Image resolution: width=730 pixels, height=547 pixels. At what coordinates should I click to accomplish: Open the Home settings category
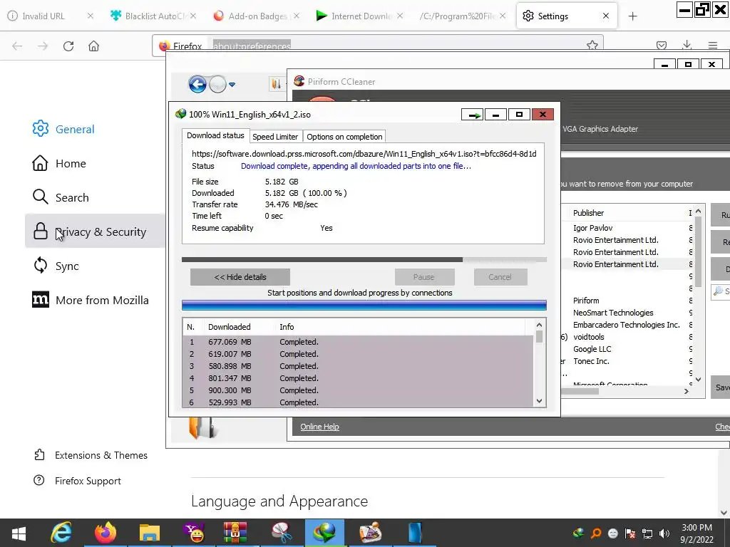[59, 163]
